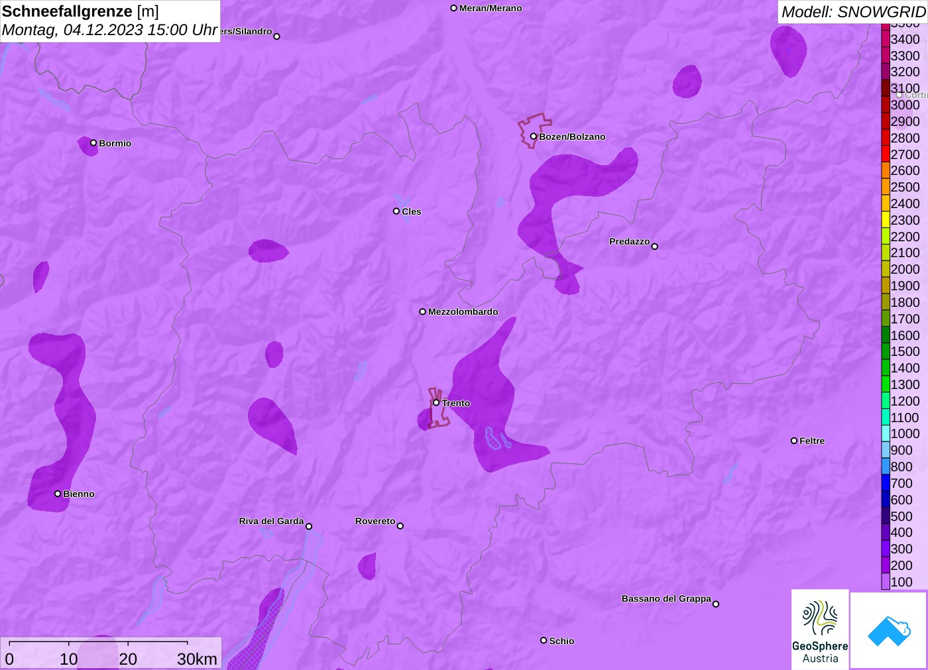Click the Bozen/Bolzano place label
This screenshot has width=928, height=670.
tap(572, 137)
